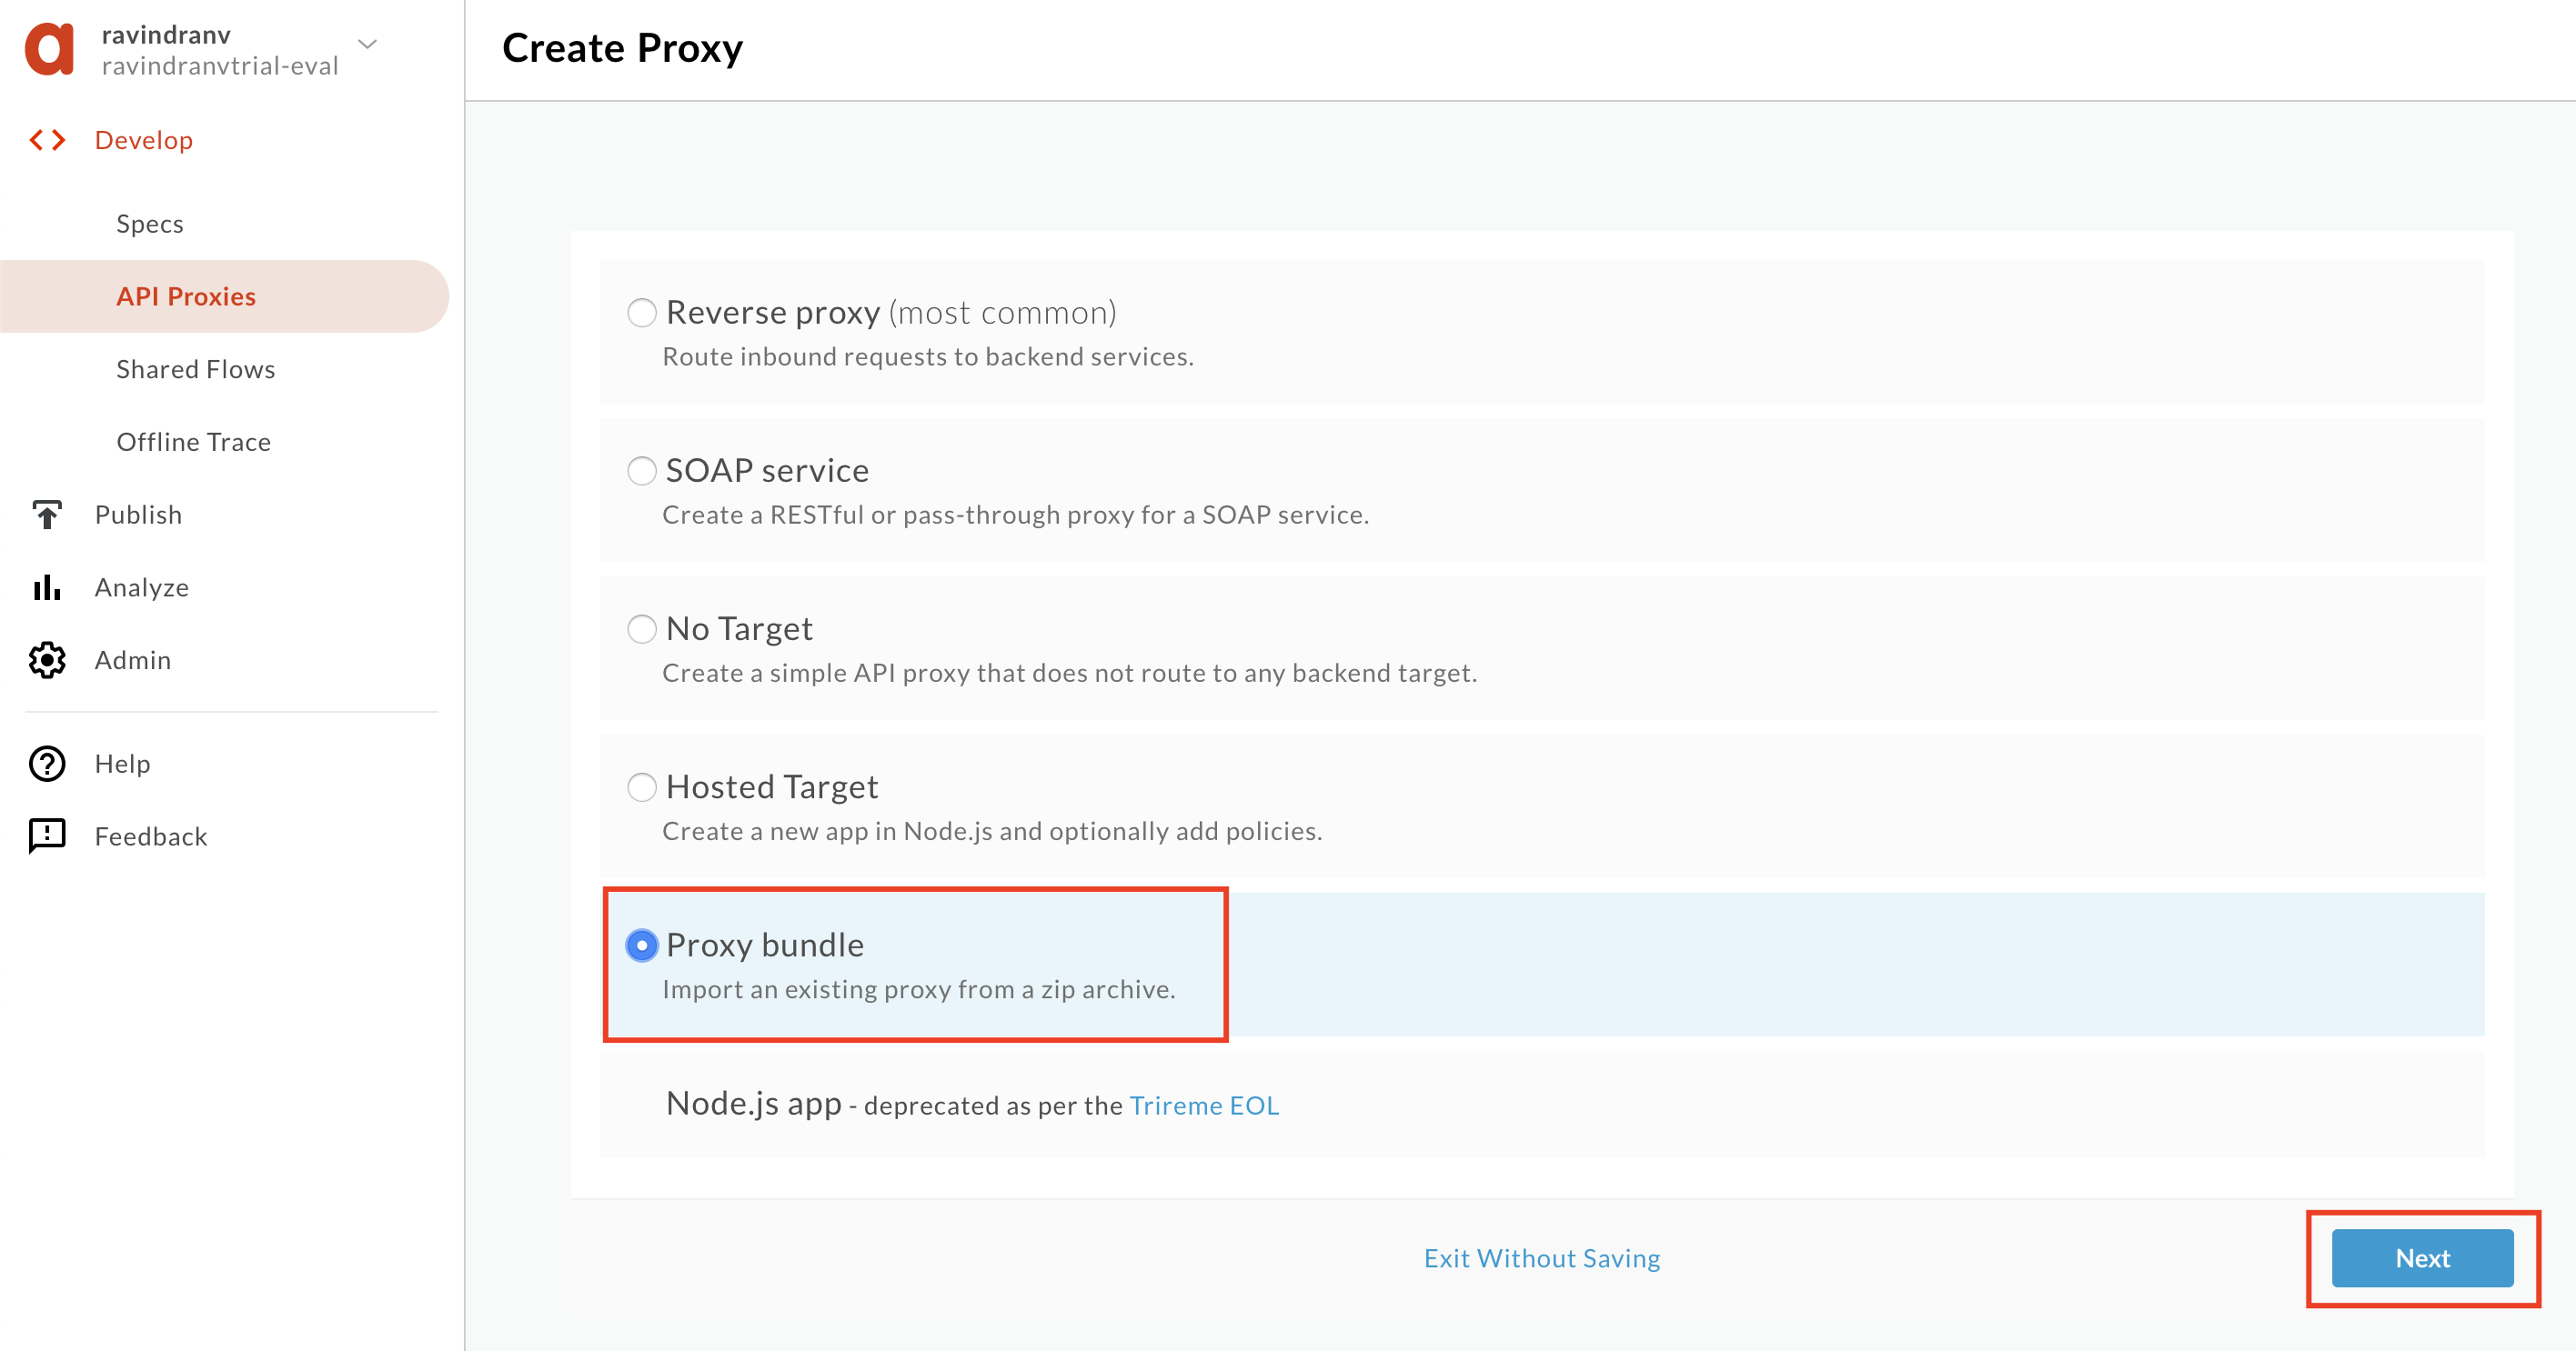Select the Proxy bundle radio button
Screen dimensions: 2576x1351
[x=642, y=946]
